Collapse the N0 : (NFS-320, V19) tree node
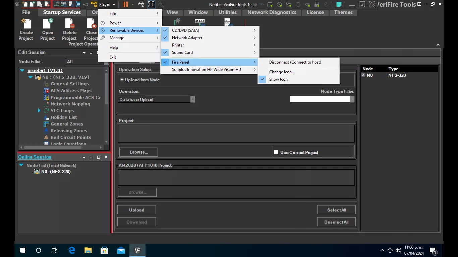The width and height of the screenshot is (458, 257). (31, 77)
